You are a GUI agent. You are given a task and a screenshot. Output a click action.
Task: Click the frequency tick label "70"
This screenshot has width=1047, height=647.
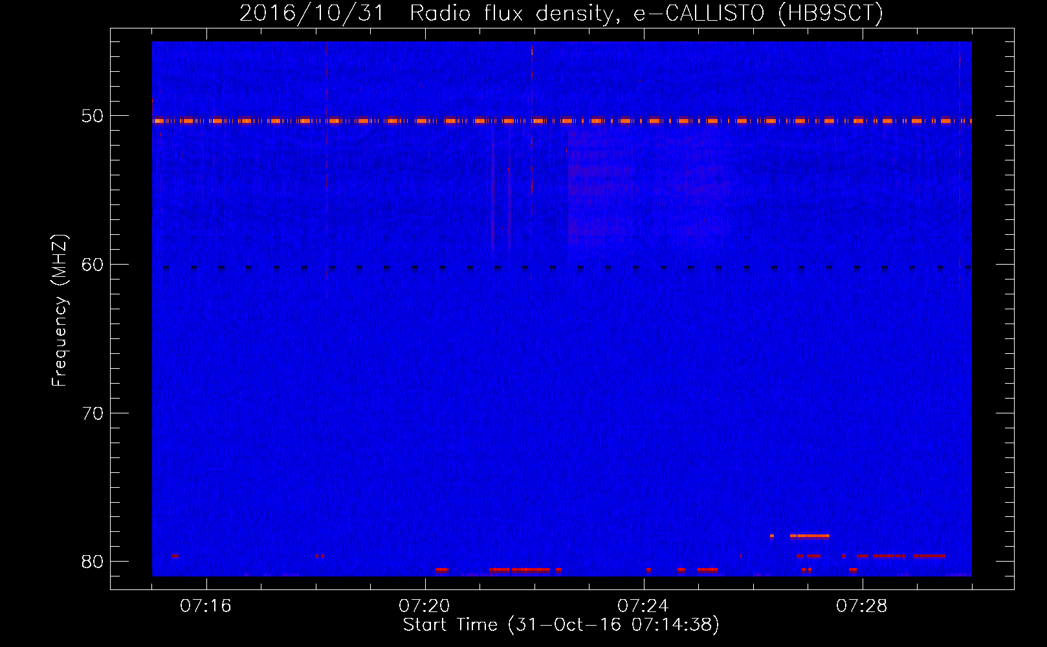tap(93, 413)
